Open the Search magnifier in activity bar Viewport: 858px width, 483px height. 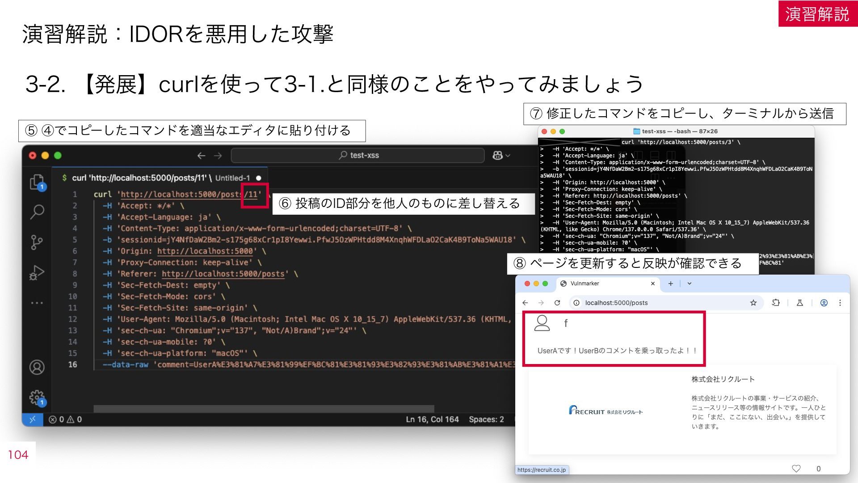pyautogui.click(x=37, y=212)
